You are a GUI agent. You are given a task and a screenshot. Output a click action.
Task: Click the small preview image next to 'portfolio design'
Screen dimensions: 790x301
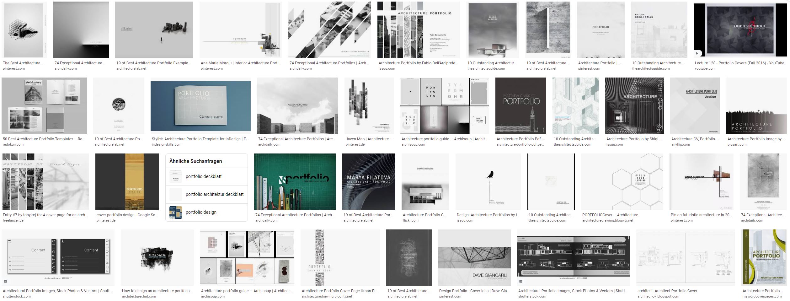pos(176,212)
